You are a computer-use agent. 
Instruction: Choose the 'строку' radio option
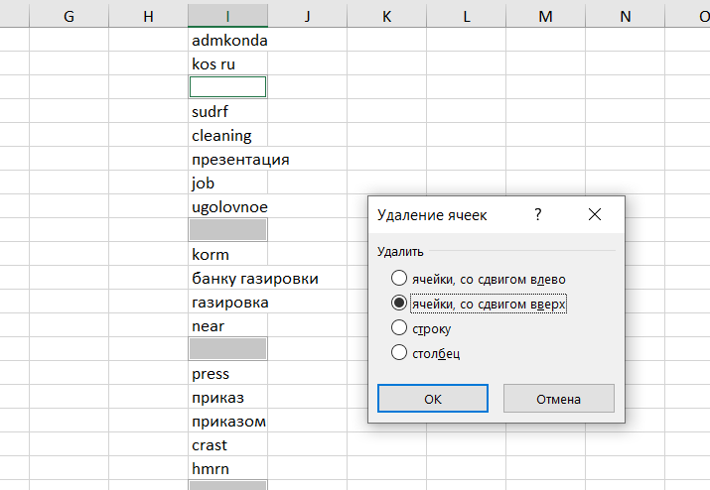(399, 327)
